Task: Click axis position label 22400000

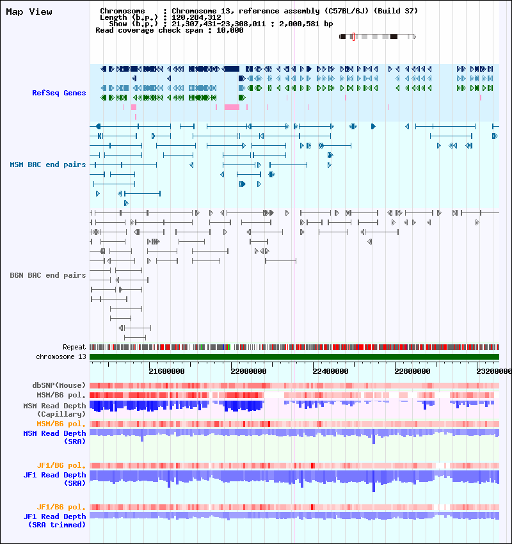Action: pos(330,372)
